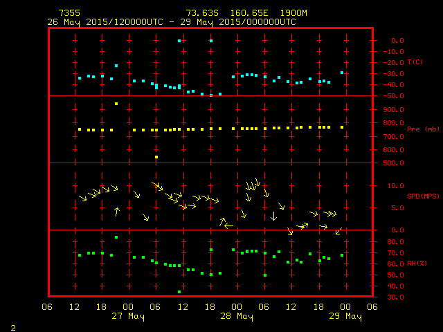Click the downward wind arrow after 28 May 06
Viewport: 443px width, 332px height.
(x=273, y=216)
